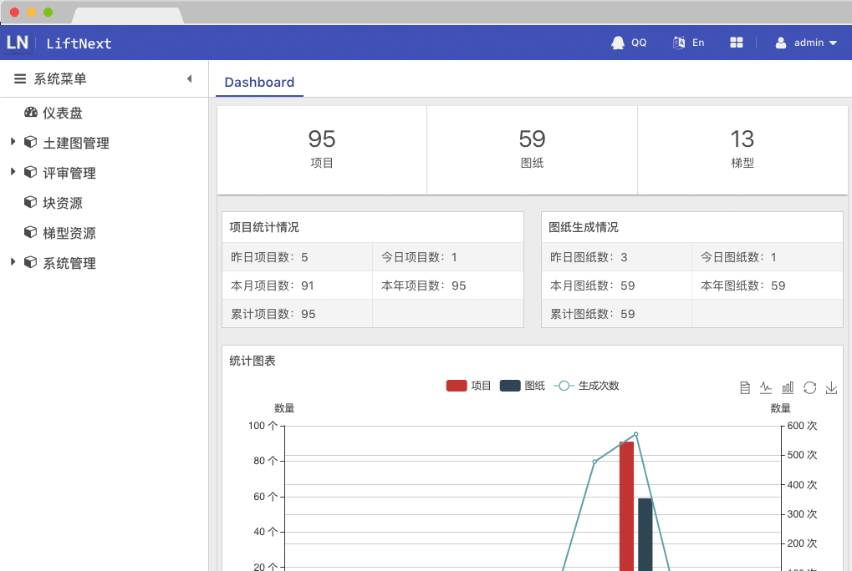The height and width of the screenshot is (571, 852).
Task: Click the 系统菜单 sidebar heading
Action: point(60,79)
